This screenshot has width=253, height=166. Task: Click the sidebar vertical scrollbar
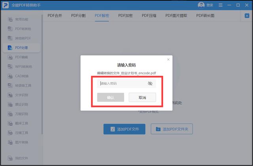pyautogui.click(x=42, y=74)
